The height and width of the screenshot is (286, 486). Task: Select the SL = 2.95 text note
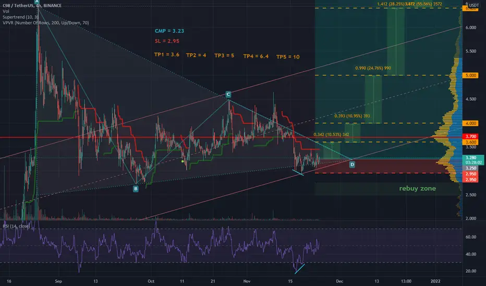[x=167, y=41]
